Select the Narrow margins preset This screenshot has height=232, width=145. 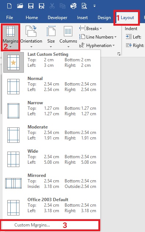point(51,111)
